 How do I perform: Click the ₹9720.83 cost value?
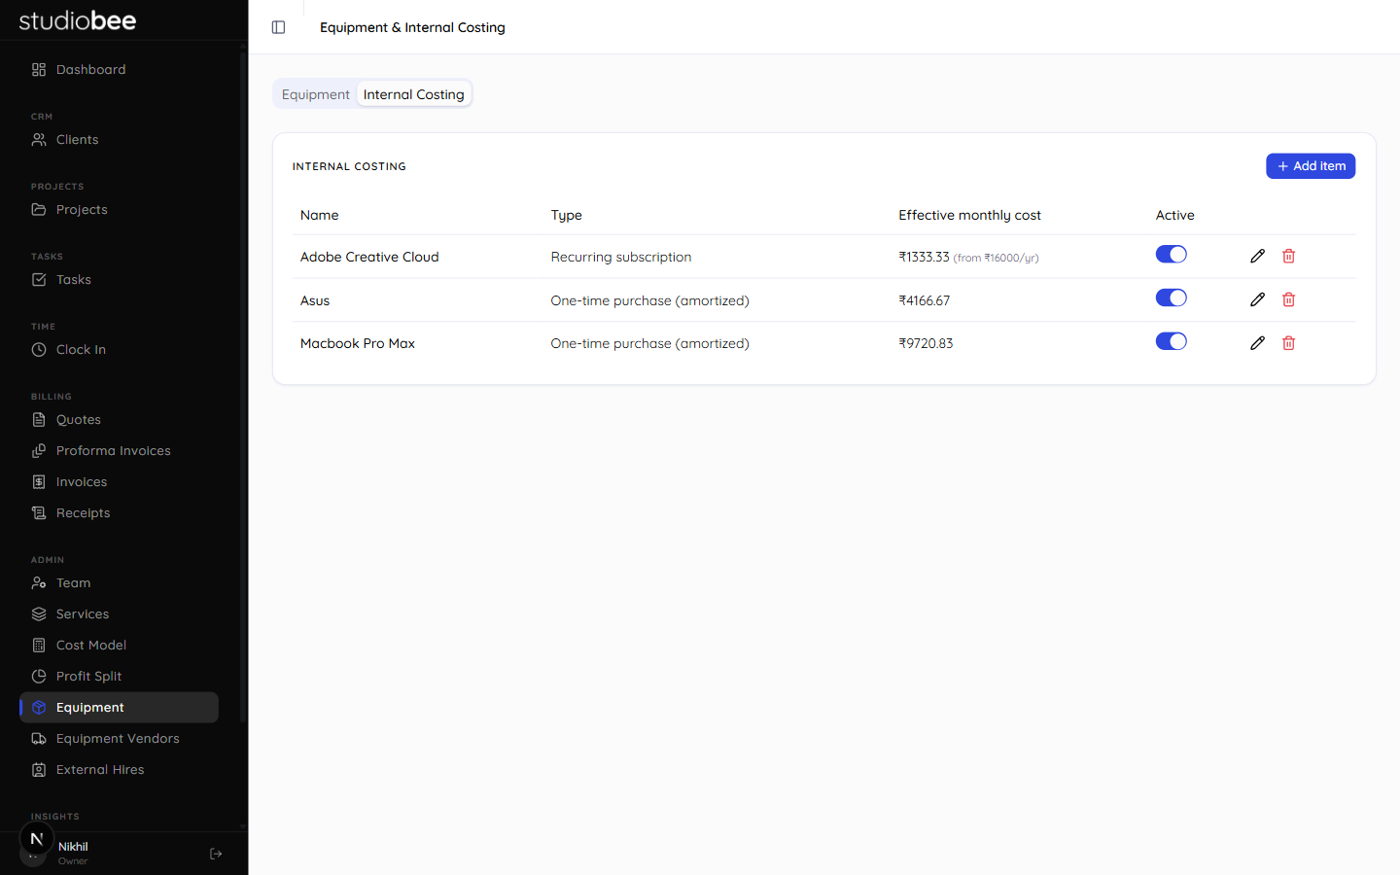click(x=926, y=343)
